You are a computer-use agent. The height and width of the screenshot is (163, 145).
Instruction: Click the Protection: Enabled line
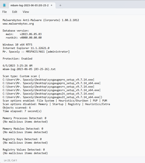coord(17,59)
